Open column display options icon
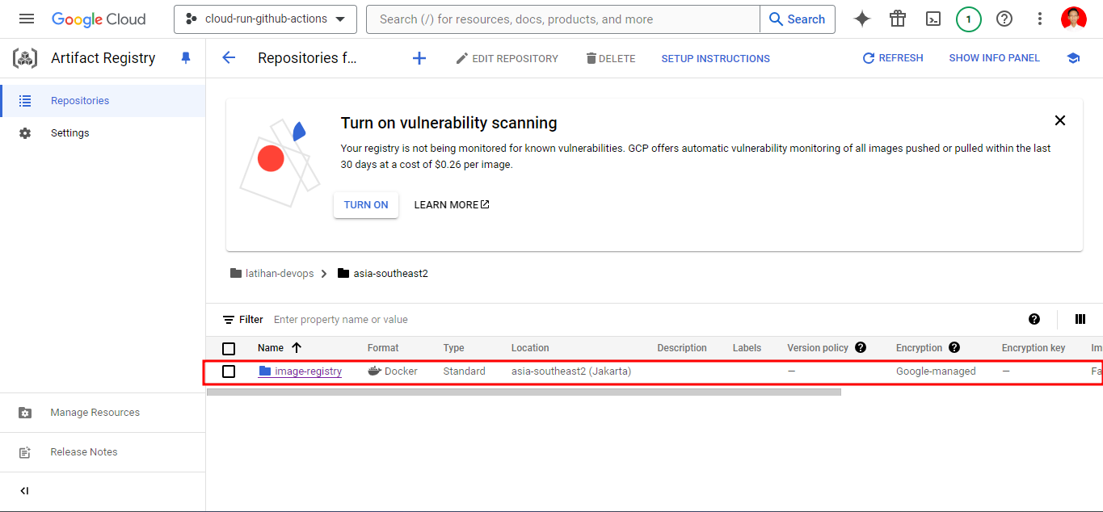1103x512 pixels. pos(1080,319)
